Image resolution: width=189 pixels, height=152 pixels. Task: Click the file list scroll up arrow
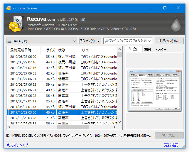coord(119,49)
